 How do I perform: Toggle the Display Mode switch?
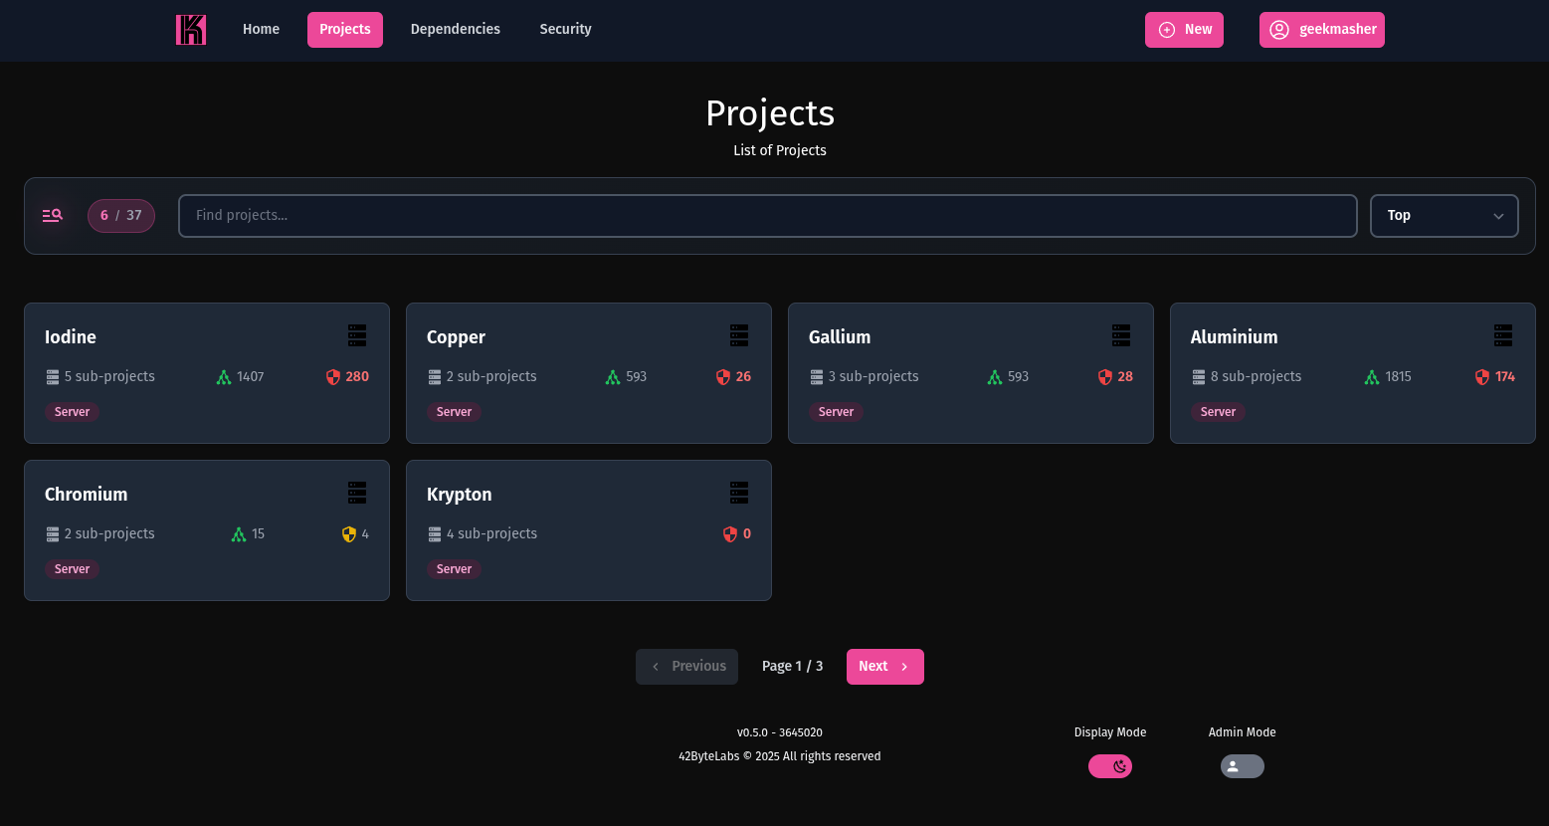(x=1110, y=766)
